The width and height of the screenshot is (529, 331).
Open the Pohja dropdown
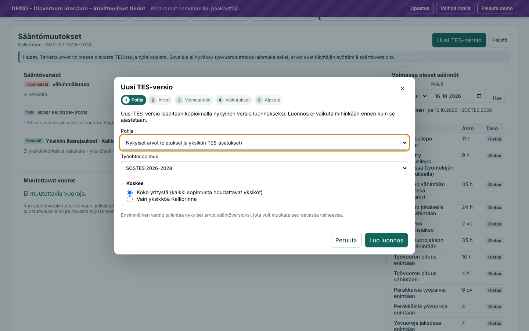pos(264,143)
